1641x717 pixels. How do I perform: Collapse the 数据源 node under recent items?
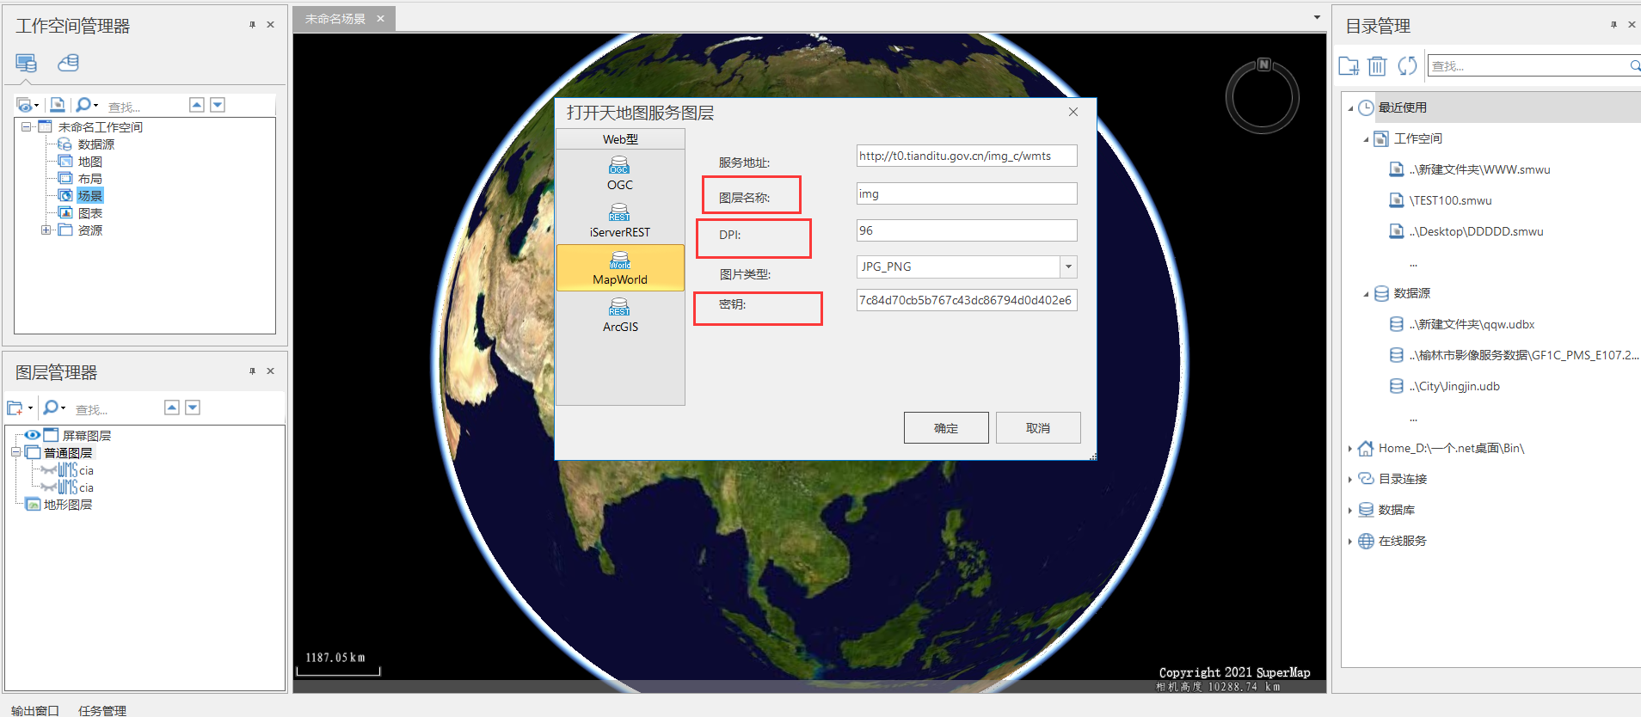click(x=1366, y=294)
